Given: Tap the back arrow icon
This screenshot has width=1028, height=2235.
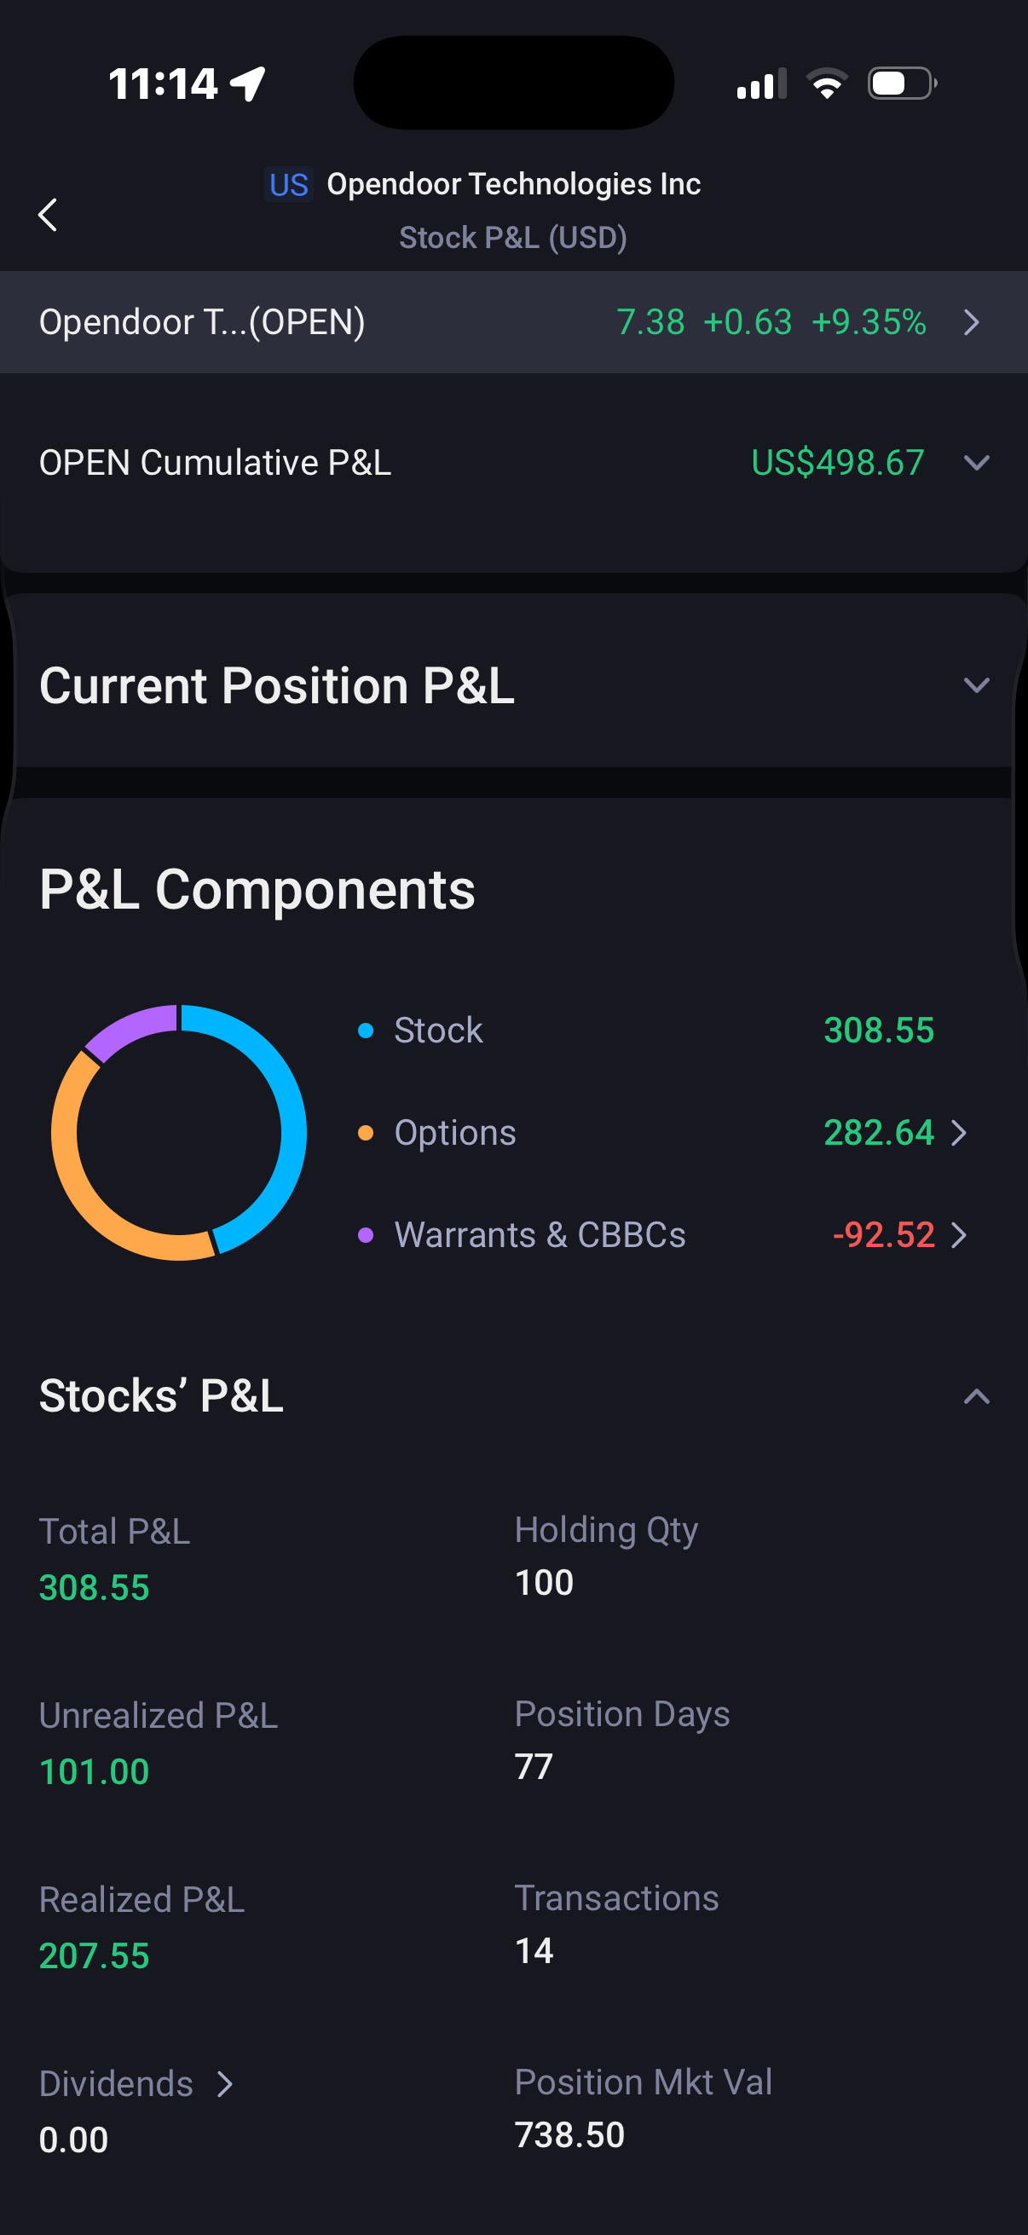Looking at the screenshot, I should 49,214.
